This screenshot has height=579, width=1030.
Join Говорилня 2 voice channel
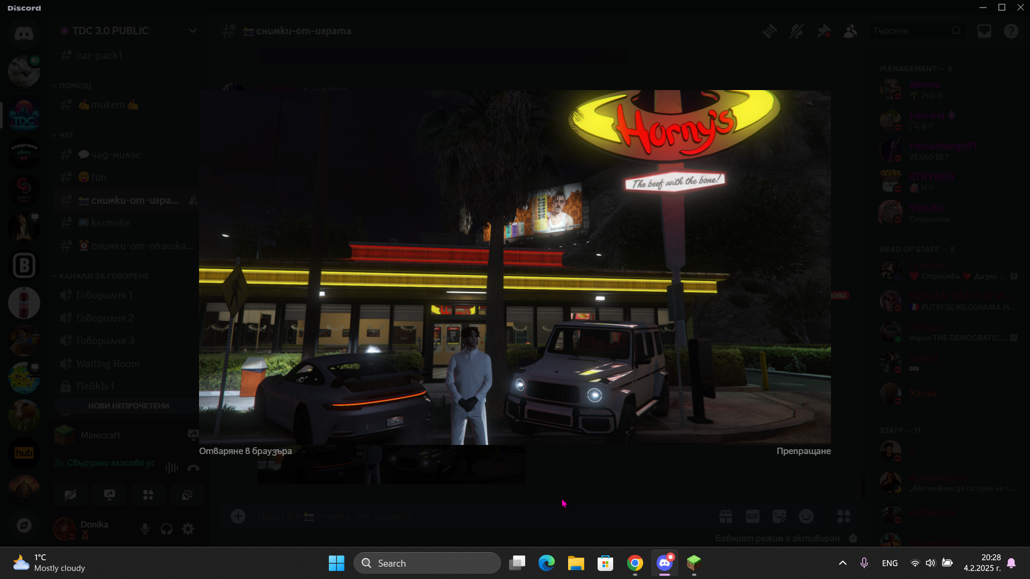105,318
